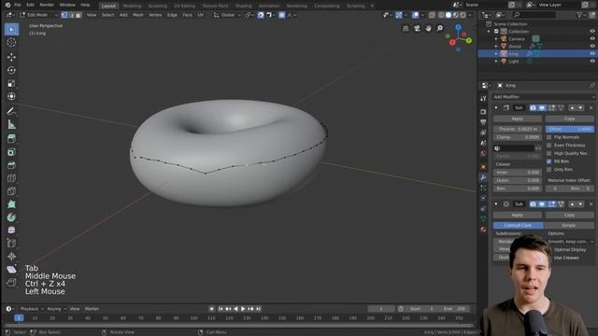Click the Thickness value field
The width and height of the screenshot is (598, 336).
[517, 129]
